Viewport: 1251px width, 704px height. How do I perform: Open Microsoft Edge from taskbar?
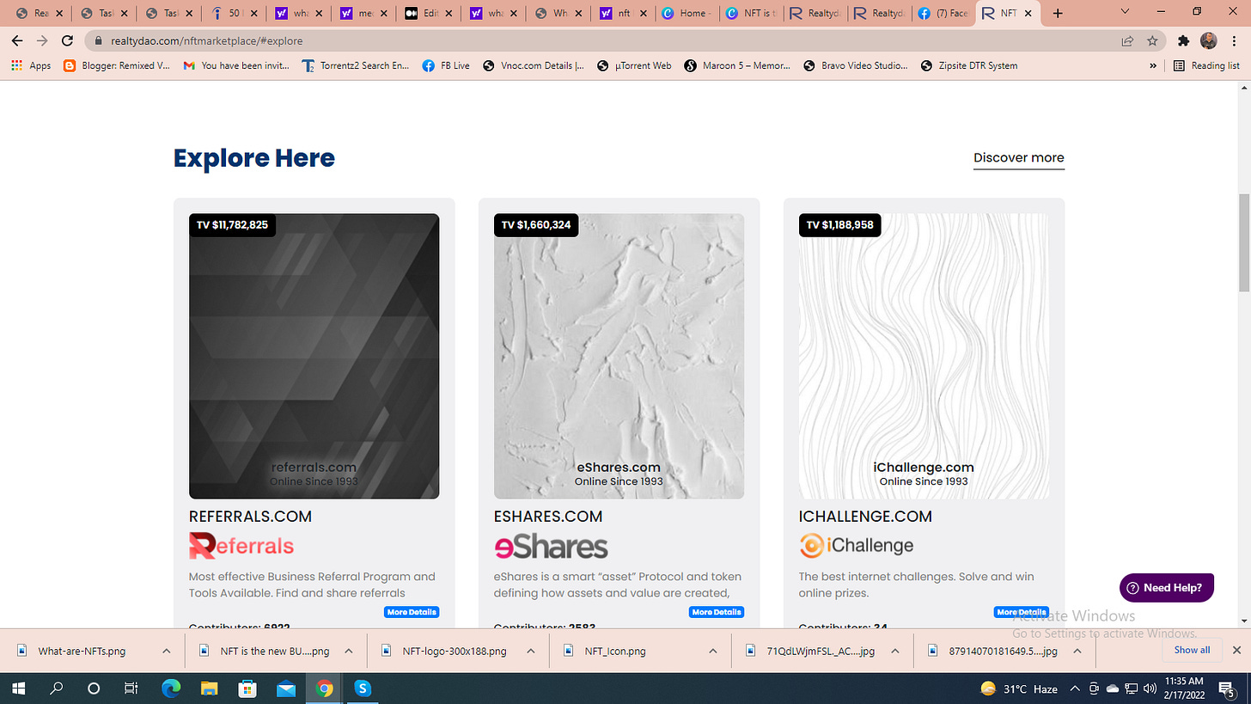click(x=171, y=688)
